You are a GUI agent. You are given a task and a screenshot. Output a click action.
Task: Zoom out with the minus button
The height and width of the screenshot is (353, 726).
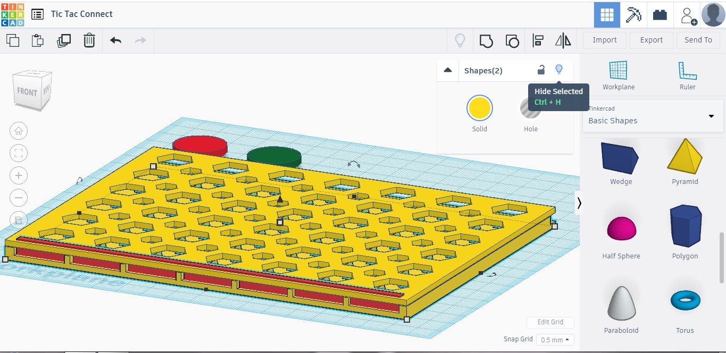click(x=19, y=198)
